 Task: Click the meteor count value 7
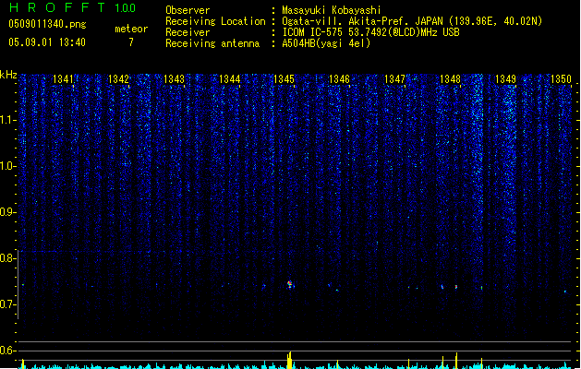131,42
